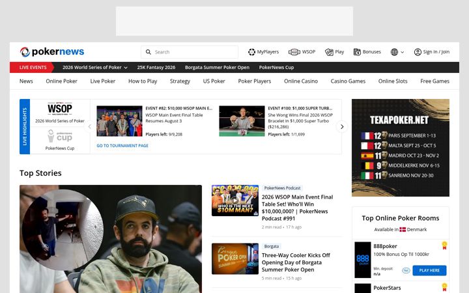
Task: Open the Online Slots menu
Action: pos(393,81)
